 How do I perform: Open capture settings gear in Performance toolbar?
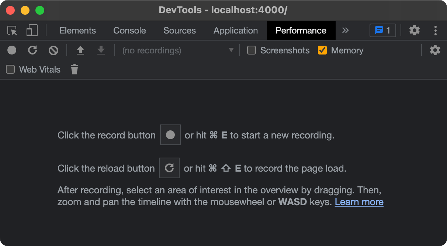tap(435, 50)
